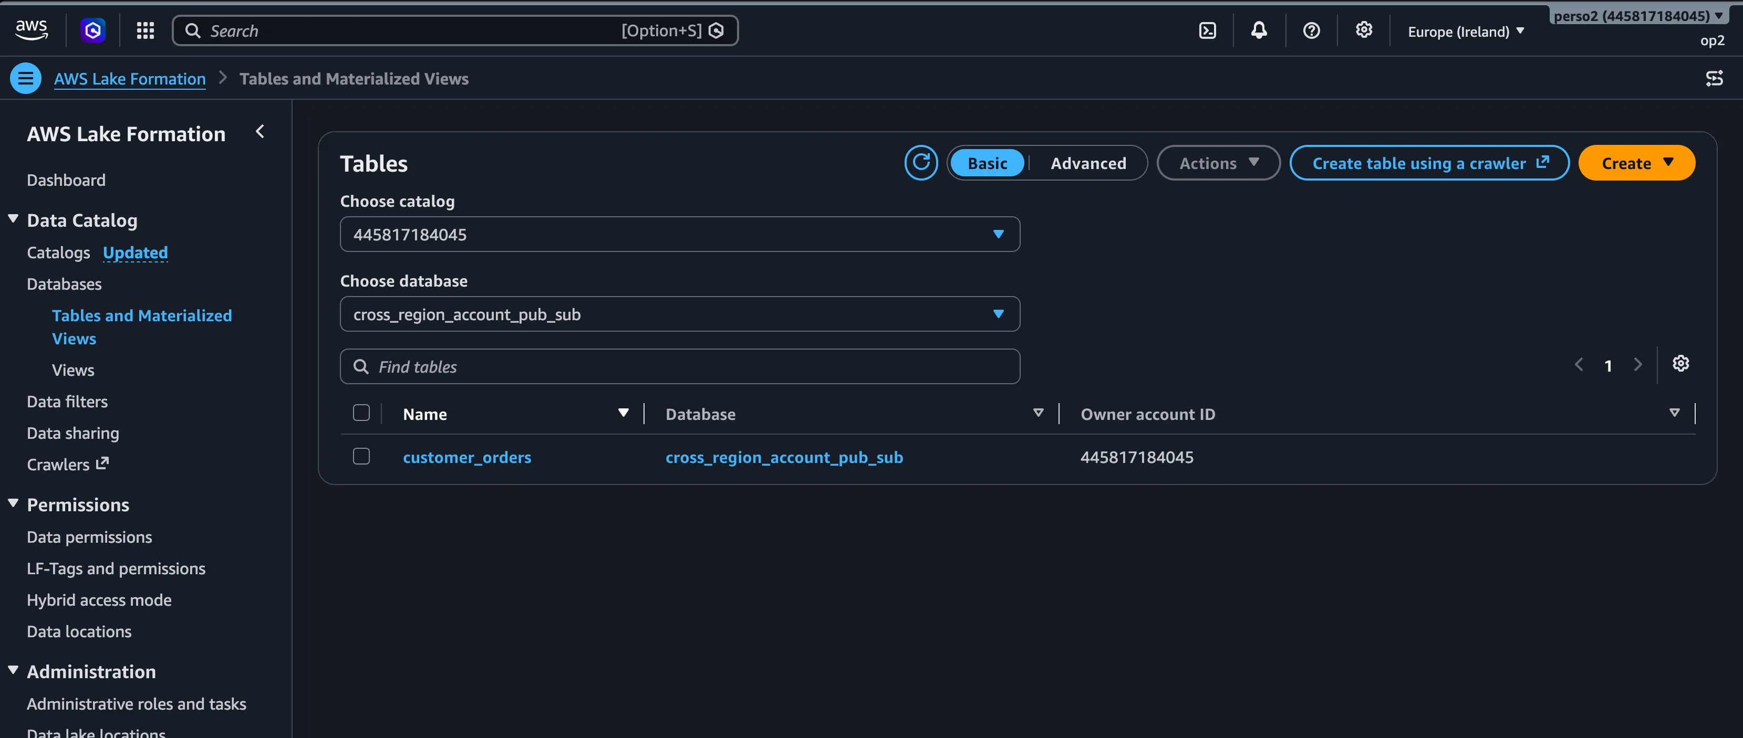Open Data filters in the sidebar
The width and height of the screenshot is (1743, 738).
click(68, 402)
